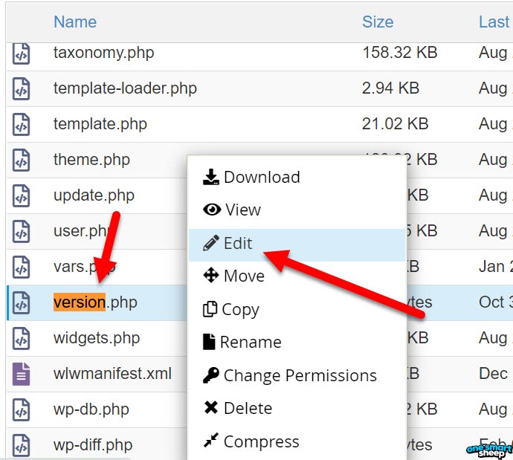Sort files by the Size column

(x=378, y=22)
